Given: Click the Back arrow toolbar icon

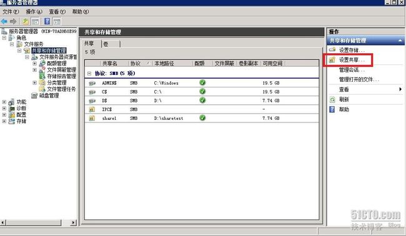Looking at the screenshot, I should [x=4, y=21].
